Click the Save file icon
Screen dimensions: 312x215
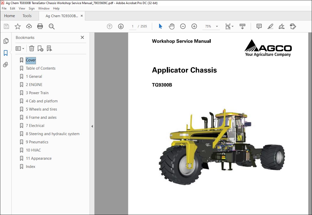(x=6, y=26)
